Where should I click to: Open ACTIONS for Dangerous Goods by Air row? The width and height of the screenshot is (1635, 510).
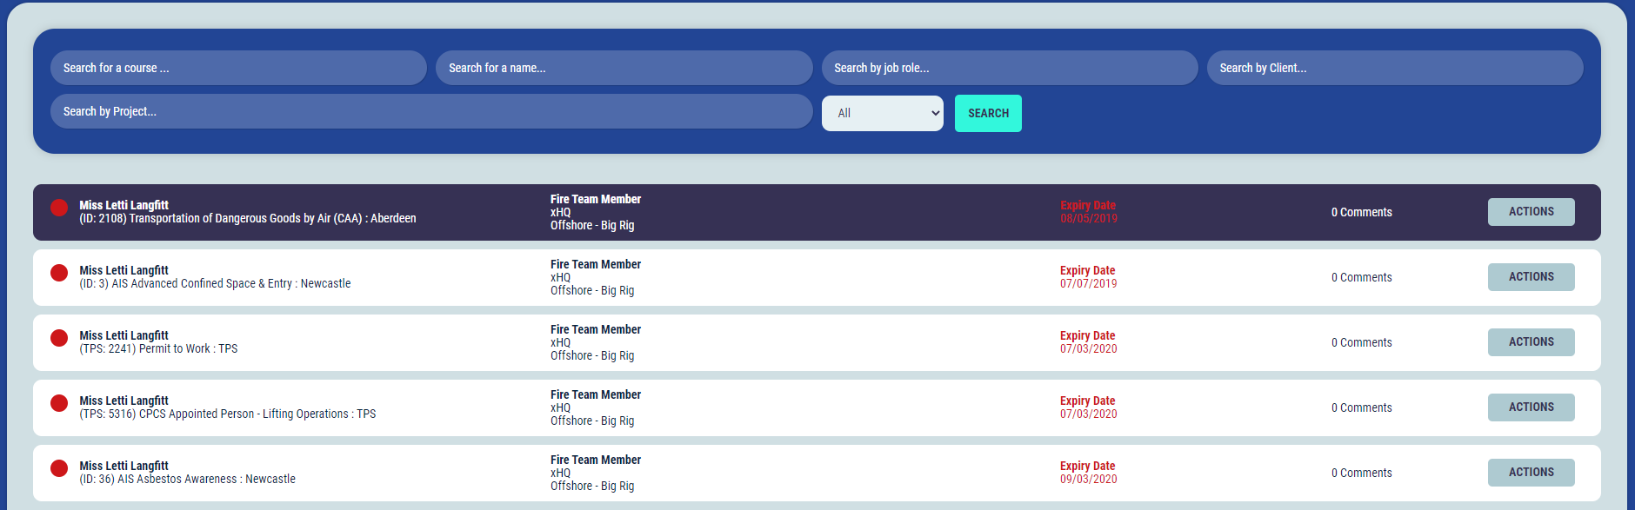1531,212
